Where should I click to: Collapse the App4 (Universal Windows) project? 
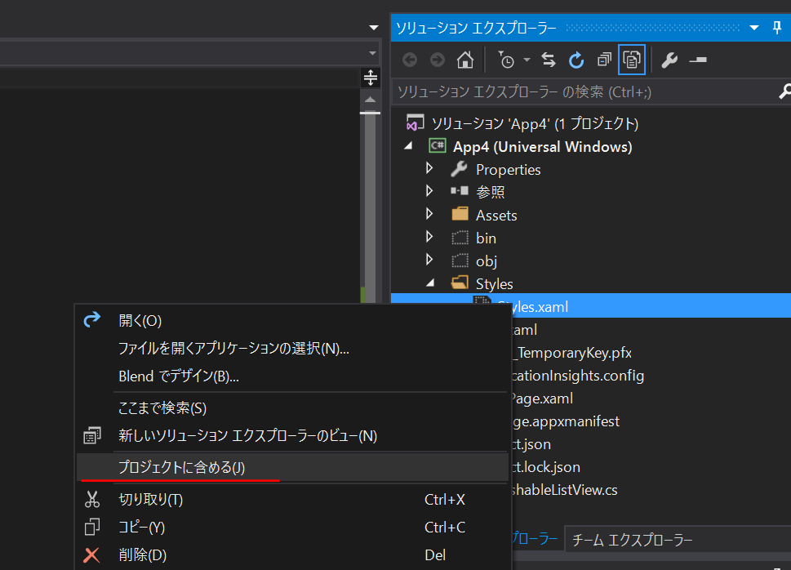(x=408, y=146)
